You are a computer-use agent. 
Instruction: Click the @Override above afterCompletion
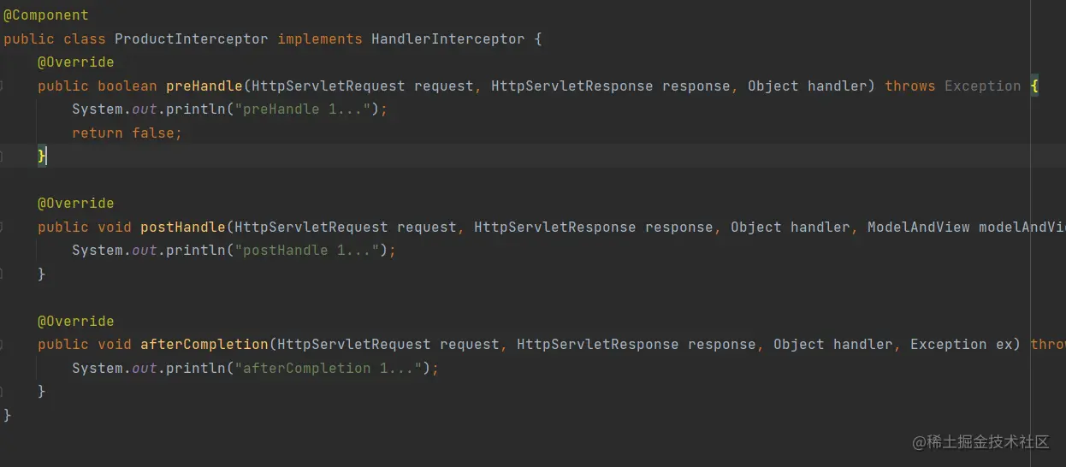pyautogui.click(x=76, y=321)
